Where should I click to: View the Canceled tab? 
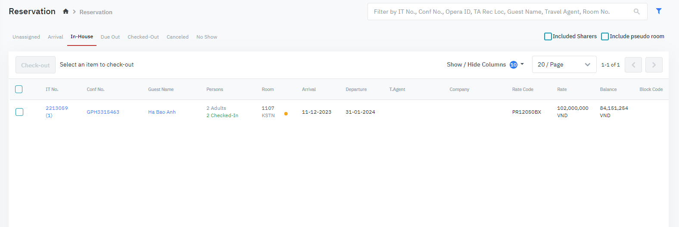(178, 37)
